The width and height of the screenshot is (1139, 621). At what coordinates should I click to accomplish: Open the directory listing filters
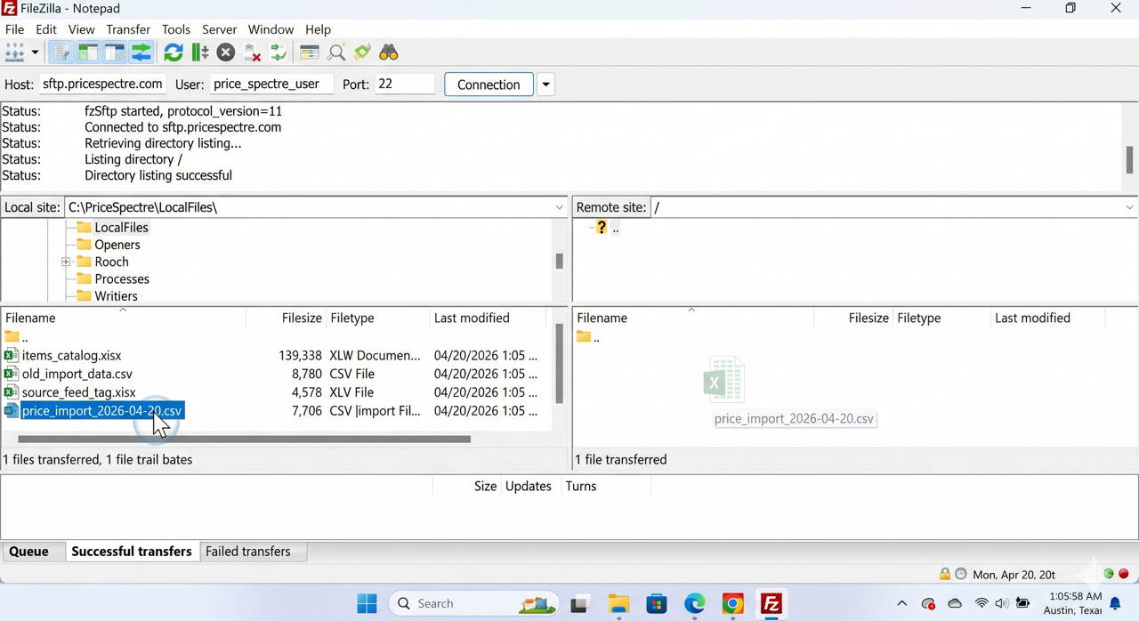point(308,52)
